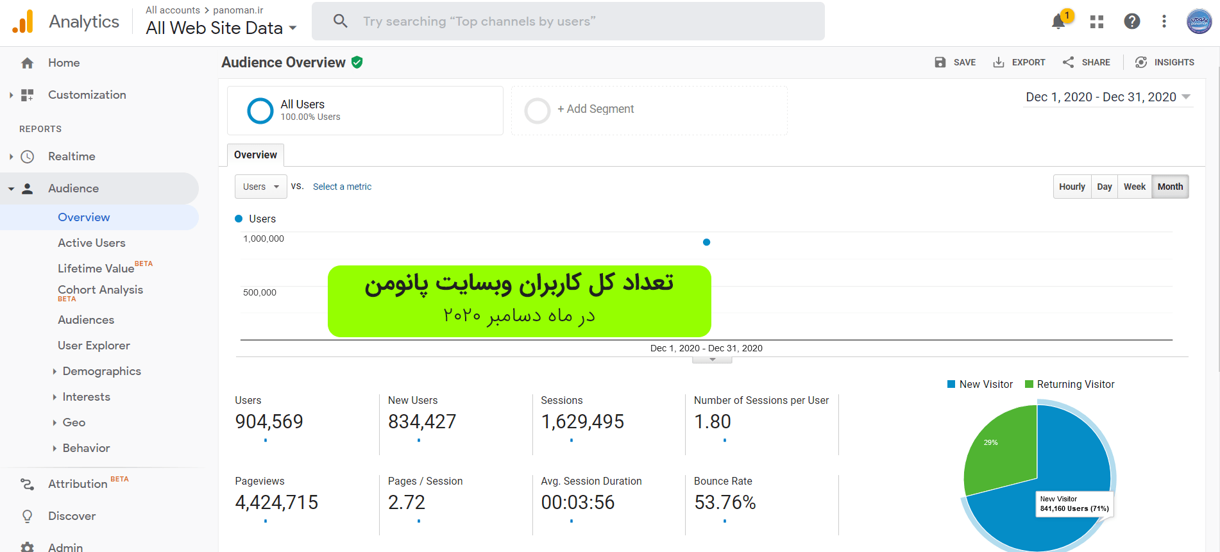Open the Users metric dropdown
Screen dimensions: 1220x552
tap(261, 187)
